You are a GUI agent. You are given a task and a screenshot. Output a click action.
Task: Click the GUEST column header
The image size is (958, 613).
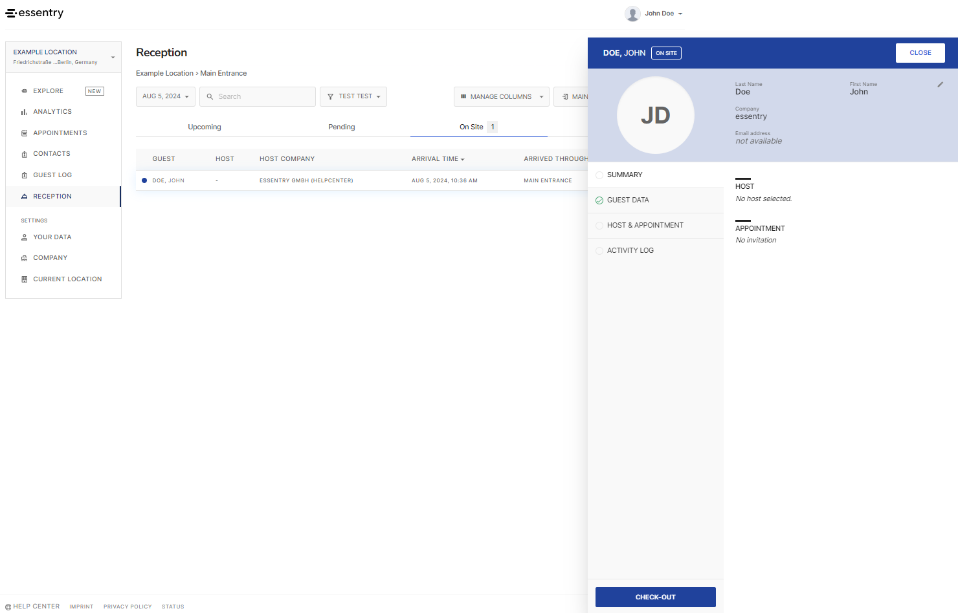point(164,159)
